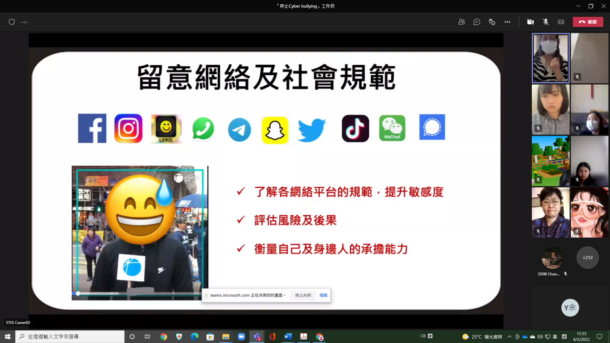Viewport: 610px width, 343px height.
Task: Click the share content tray button
Action: pyautogui.click(x=561, y=22)
